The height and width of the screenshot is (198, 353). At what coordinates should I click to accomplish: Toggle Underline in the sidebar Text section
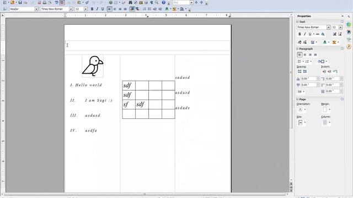[x=310, y=34]
